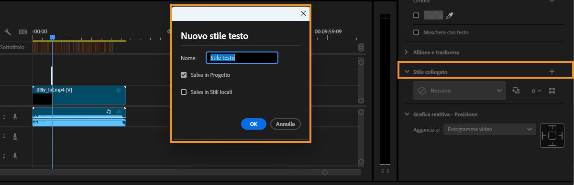Image resolution: width=574 pixels, height=185 pixels.
Task: Click the push style to track icon
Action: (516, 91)
